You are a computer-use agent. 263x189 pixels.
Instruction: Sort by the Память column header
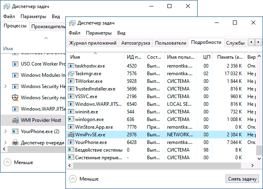pyautogui.click(x=229, y=57)
